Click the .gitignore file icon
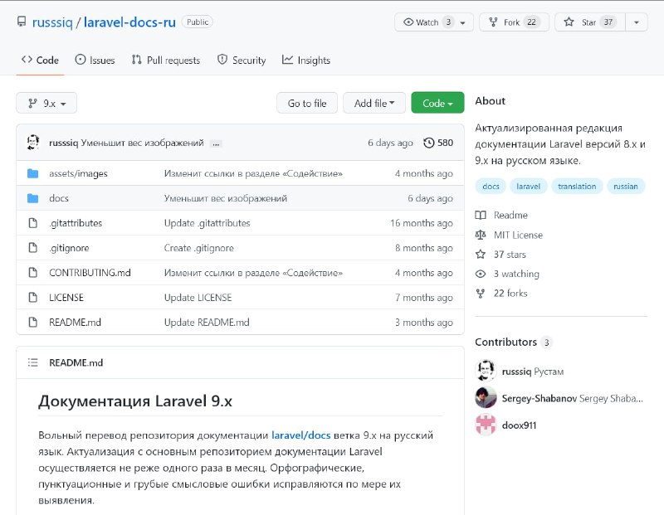The width and height of the screenshot is (664, 515). (32, 248)
